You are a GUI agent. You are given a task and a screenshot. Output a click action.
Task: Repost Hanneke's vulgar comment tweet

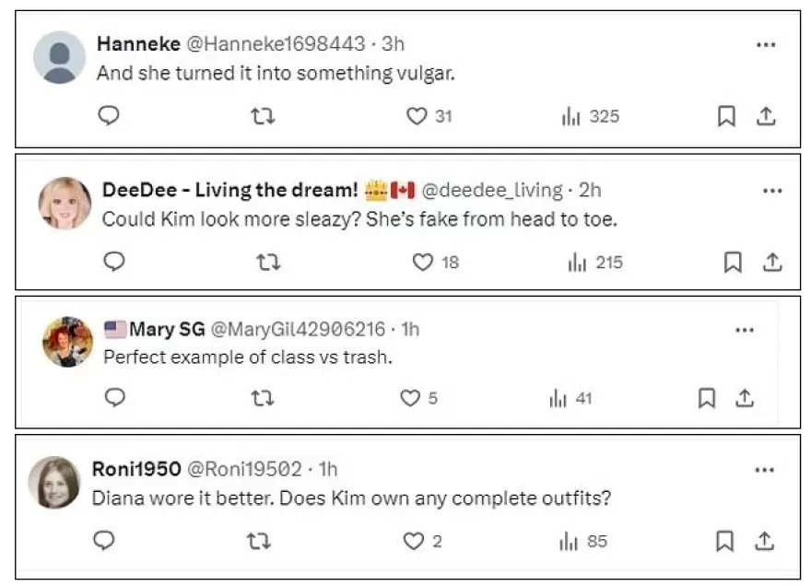tap(263, 116)
